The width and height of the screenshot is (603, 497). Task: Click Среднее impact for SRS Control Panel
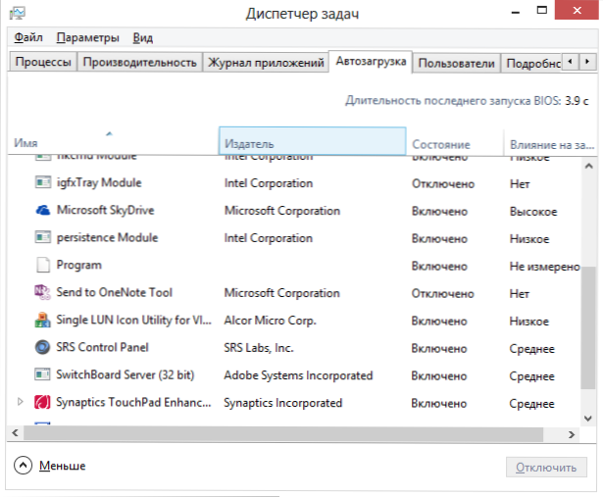(531, 349)
